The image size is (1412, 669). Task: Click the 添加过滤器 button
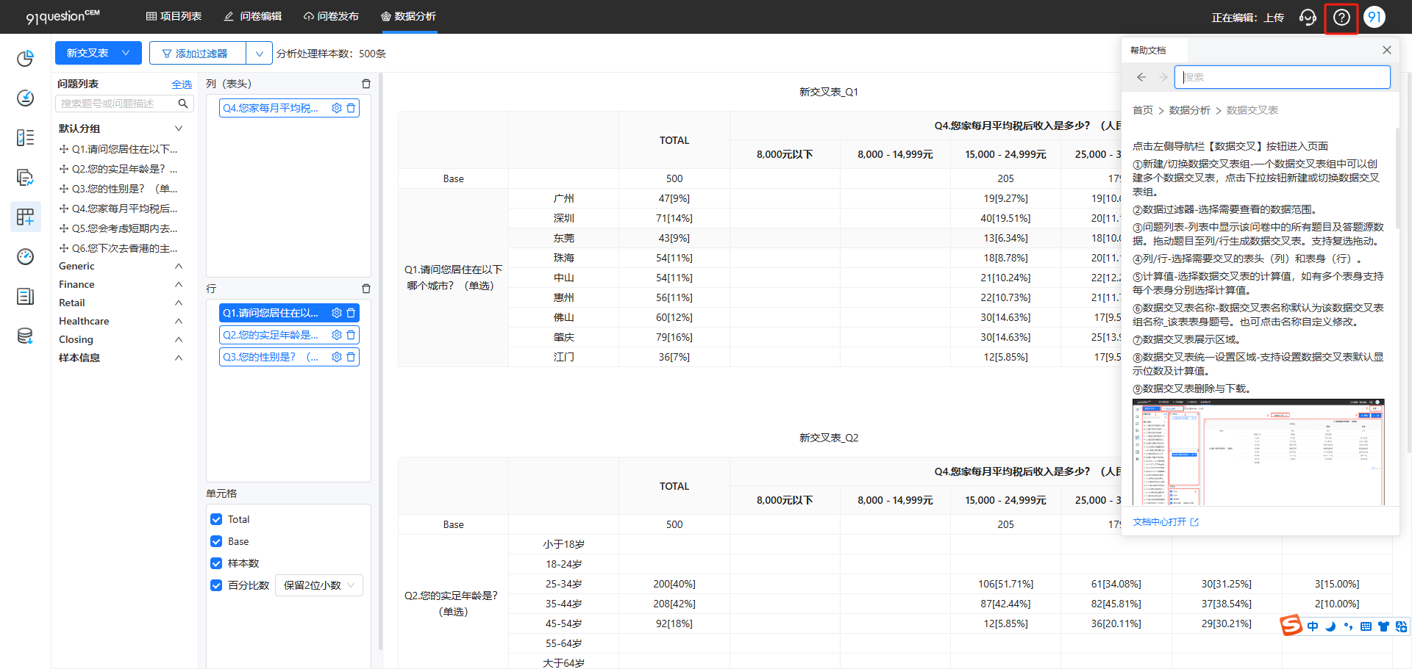click(x=198, y=54)
